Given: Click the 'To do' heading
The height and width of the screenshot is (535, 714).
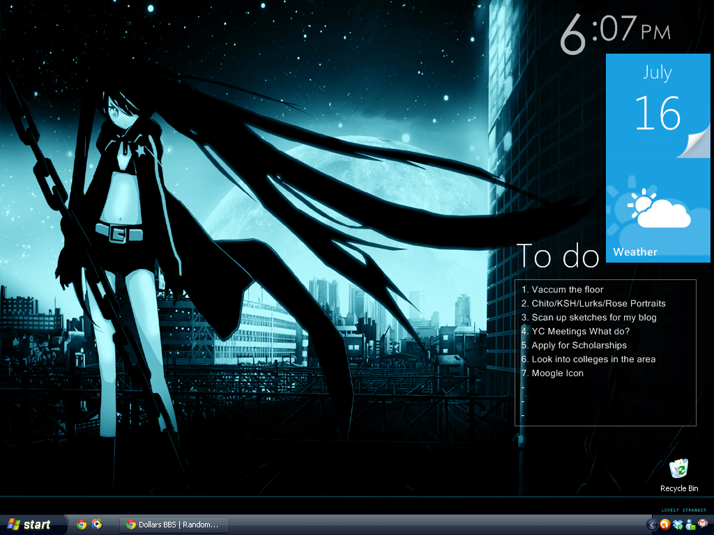Looking at the screenshot, I should [558, 256].
